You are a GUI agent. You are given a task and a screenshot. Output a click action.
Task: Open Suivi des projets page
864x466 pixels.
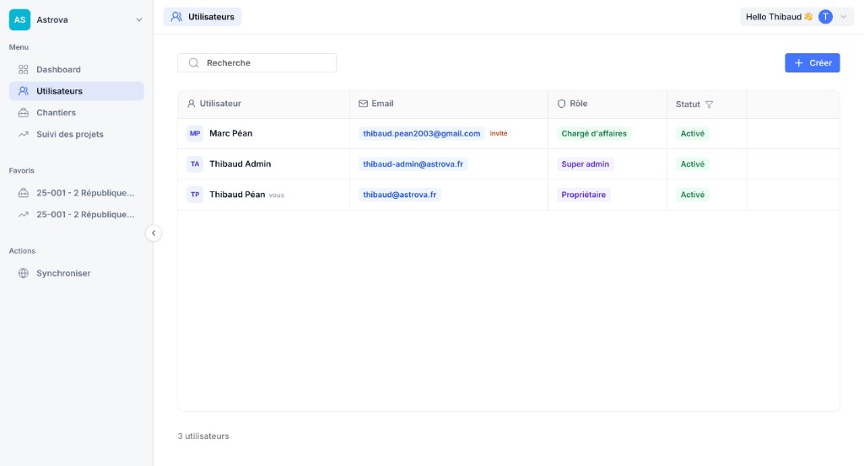[x=76, y=134]
